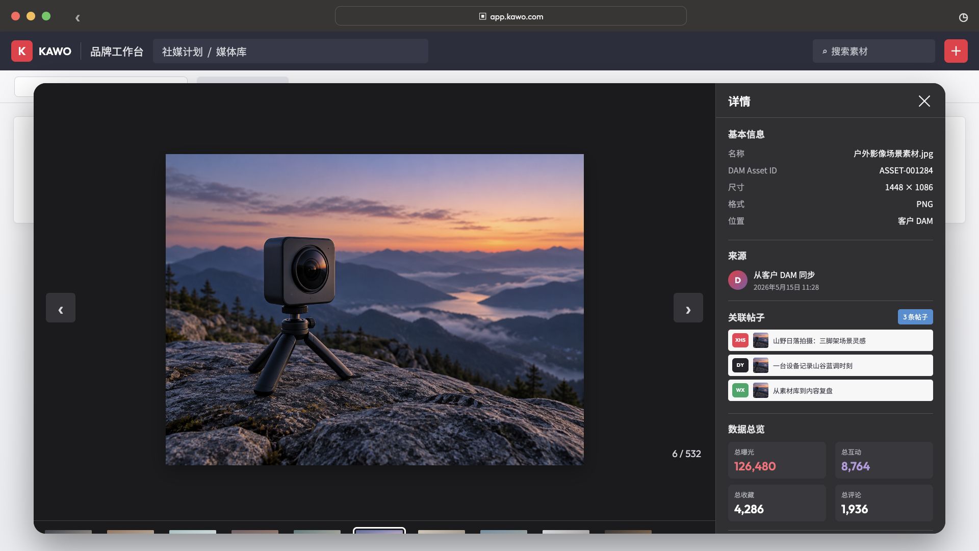Click the 总评论 1,936 card
The width and height of the screenshot is (979, 551).
884,503
